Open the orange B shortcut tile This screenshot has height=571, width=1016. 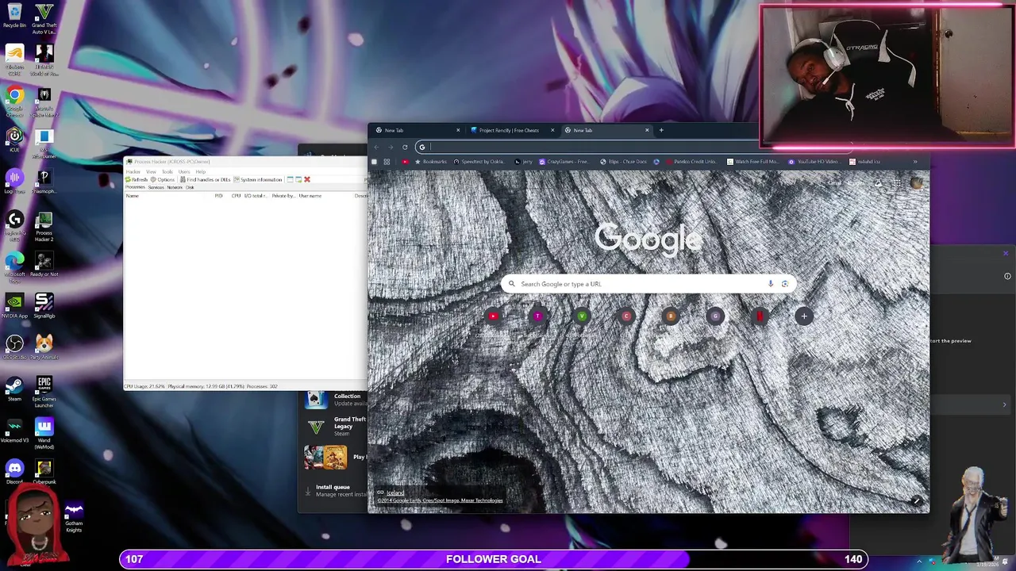[671, 316]
